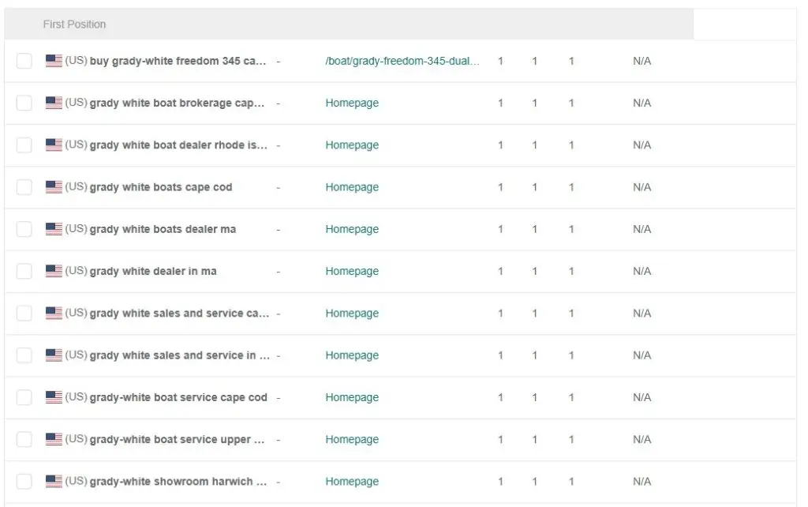Viewport: 808px width, 507px height.
Task: Open Homepage link for grady white sales and service in…
Action: (352, 355)
